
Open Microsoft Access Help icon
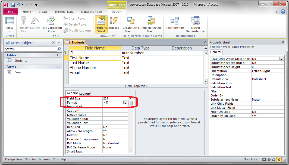click(283, 11)
